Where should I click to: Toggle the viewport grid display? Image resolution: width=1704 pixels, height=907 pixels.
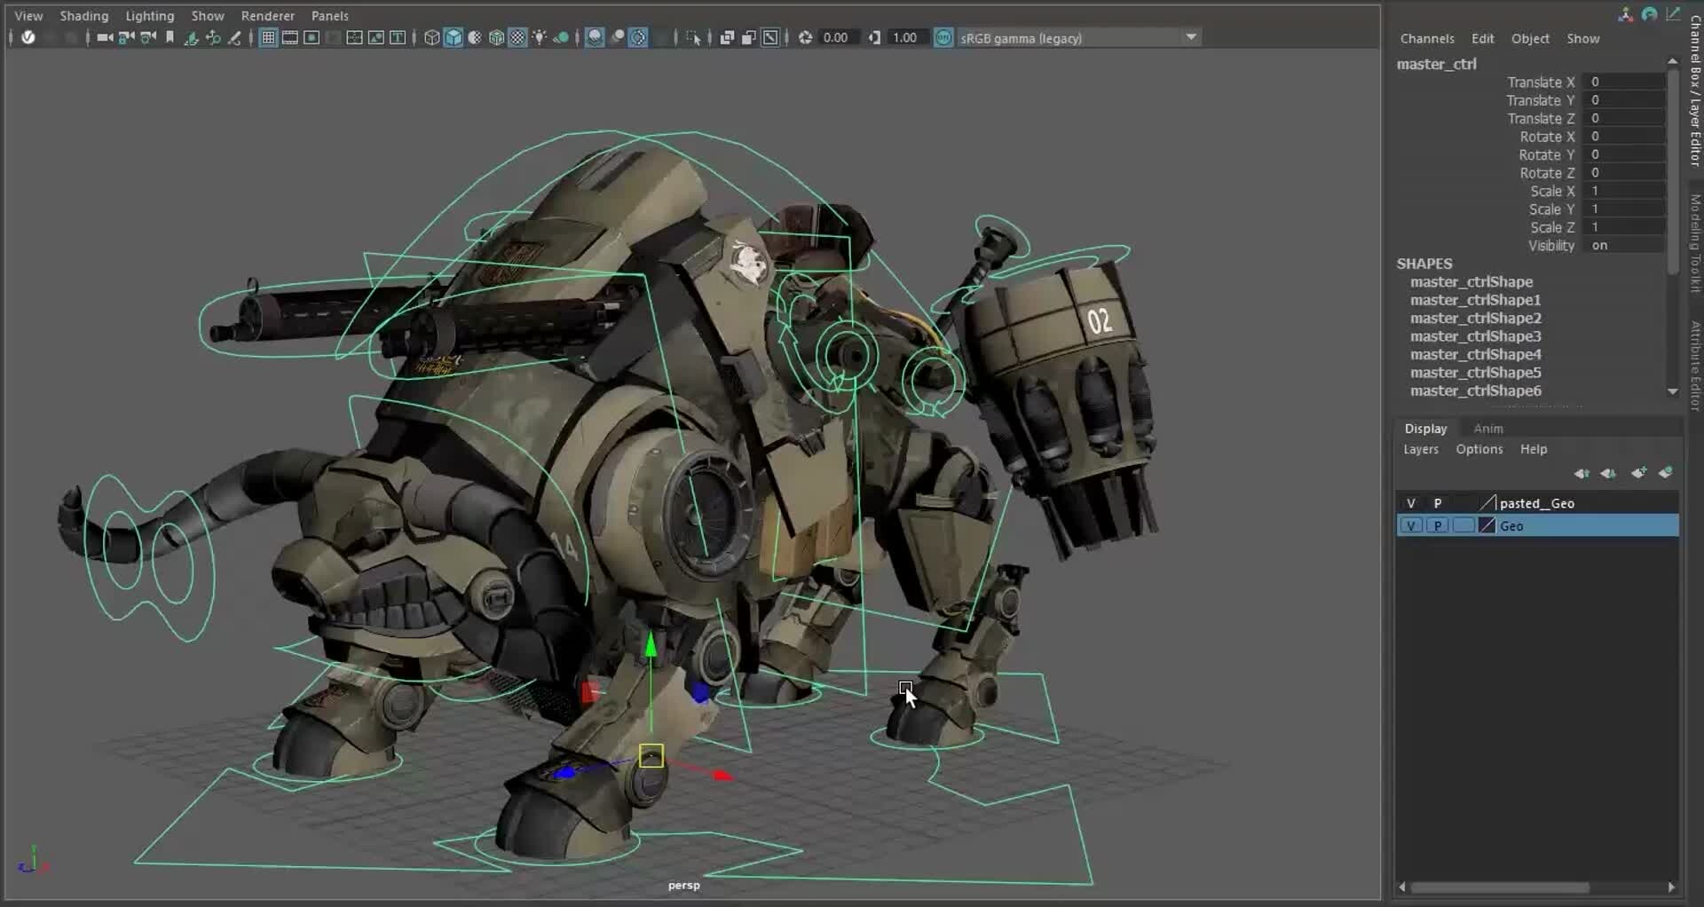pos(268,37)
